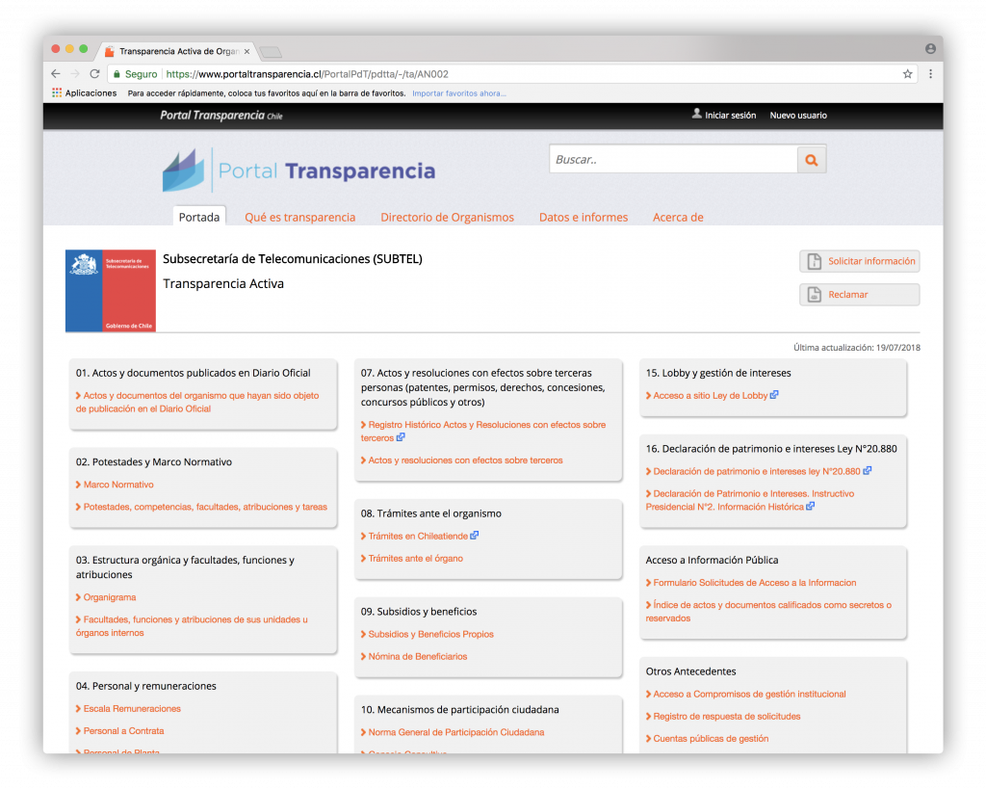Open the Personal a Contrata link
986x789 pixels.
tap(124, 730)
